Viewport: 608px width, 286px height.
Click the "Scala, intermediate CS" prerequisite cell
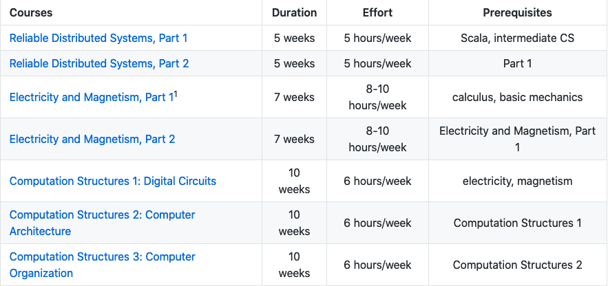(517, 38)
